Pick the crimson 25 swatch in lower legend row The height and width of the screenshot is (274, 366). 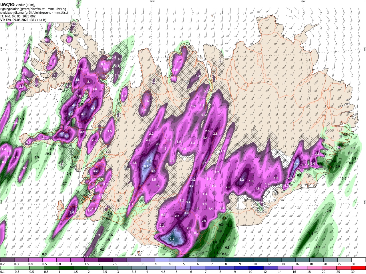pyautogui.click(x=344, y=268)
